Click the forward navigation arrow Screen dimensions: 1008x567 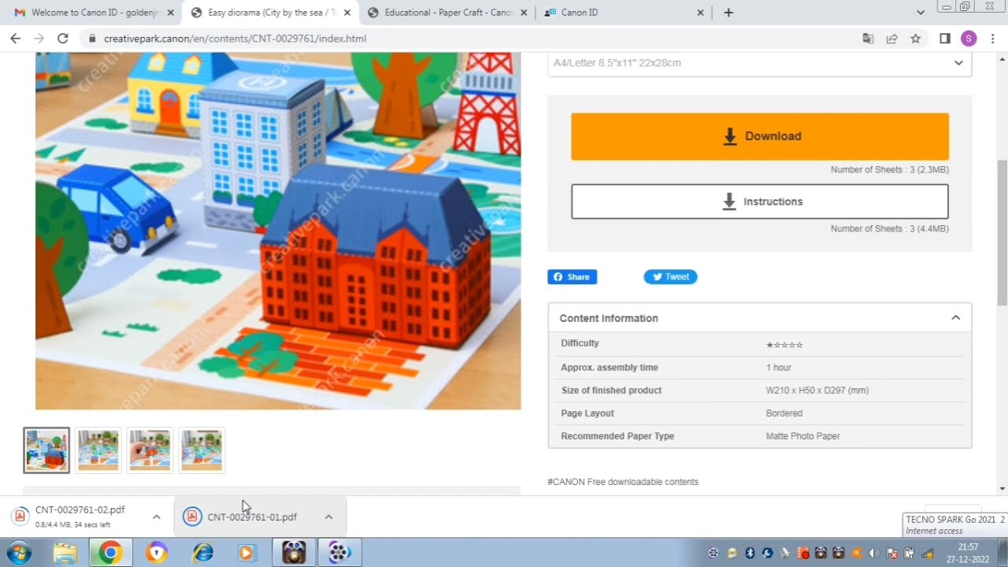pyautogui.click(x=39, y=39)
